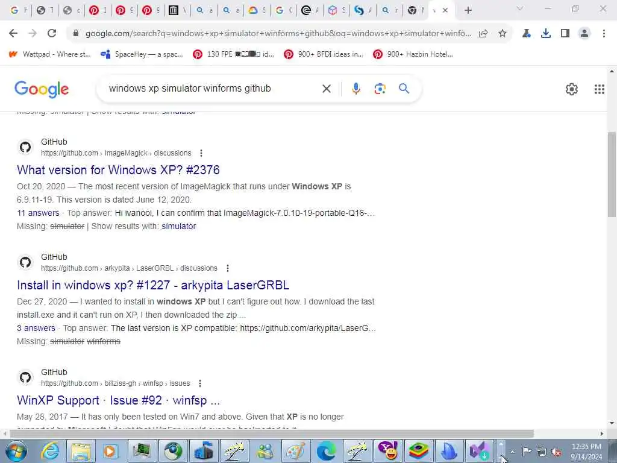The image size is (617, 463).
Task: Open Windows Live Messenger taskbar icon
Action: click(265, 451)
